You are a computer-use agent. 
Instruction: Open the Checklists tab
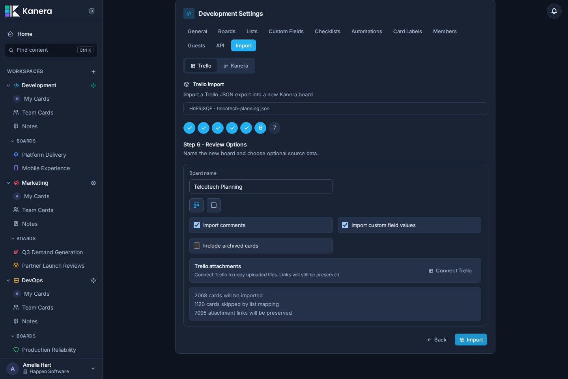[x=327, y=31]
